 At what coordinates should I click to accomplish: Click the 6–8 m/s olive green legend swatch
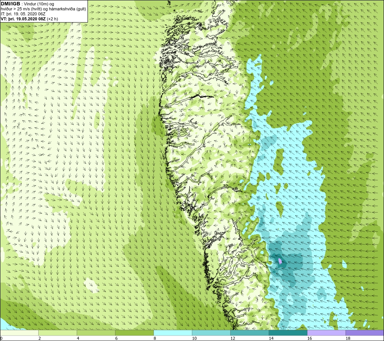tap(134, 333)
